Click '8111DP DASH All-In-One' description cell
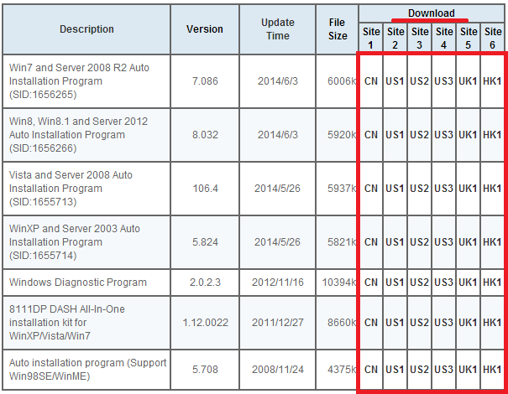Viewport: 508px width, 394px height. click(x=86, y=323)
